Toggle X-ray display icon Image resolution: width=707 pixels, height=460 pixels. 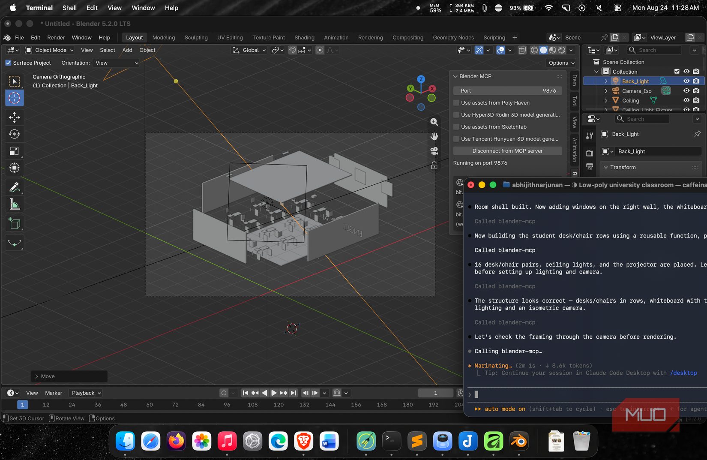(x=522, y=50)
